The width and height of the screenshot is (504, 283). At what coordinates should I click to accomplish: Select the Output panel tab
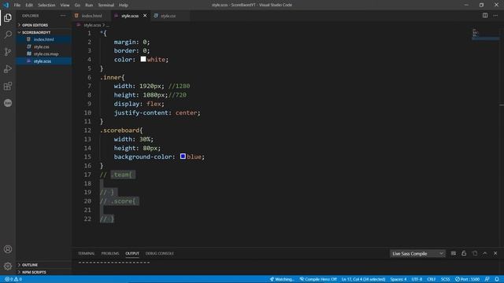point(132,253)
